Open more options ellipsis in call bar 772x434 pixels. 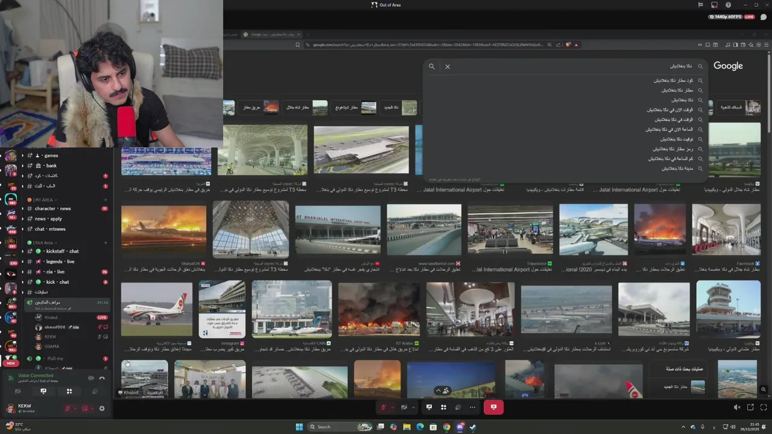(472, 407)
